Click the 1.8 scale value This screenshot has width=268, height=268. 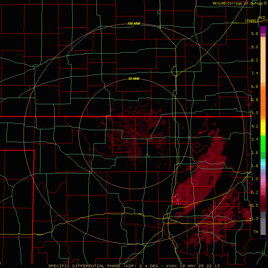255,166
